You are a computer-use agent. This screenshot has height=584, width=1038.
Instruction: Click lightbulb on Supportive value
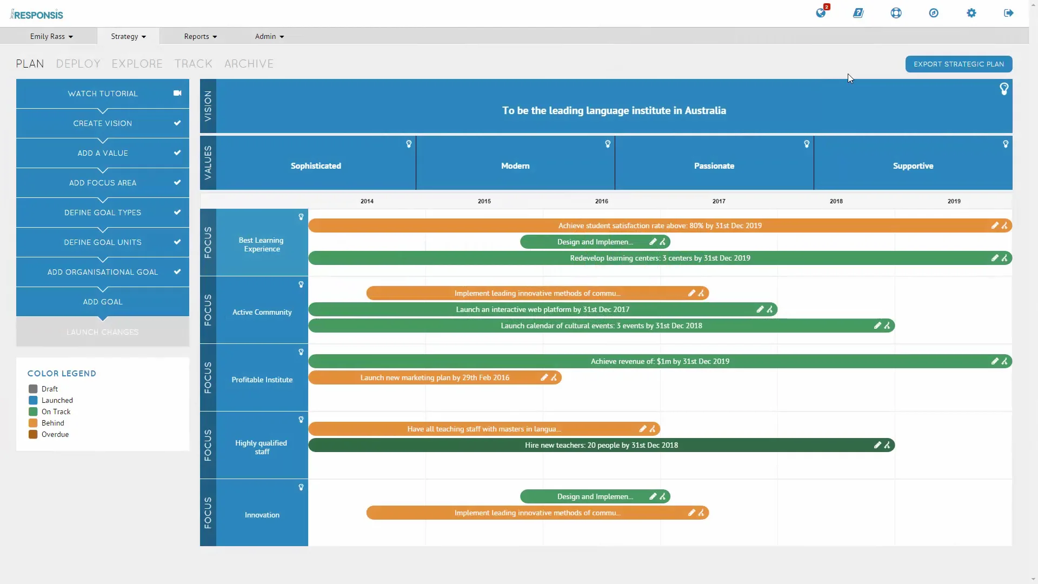click(1006, 144)
